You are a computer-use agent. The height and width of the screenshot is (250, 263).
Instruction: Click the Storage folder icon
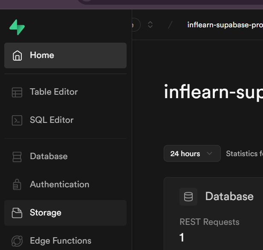[x=17, y=213]
